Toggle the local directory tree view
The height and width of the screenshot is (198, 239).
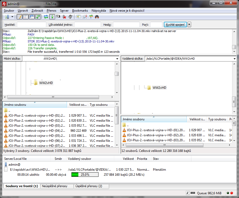tap(26, 17)
